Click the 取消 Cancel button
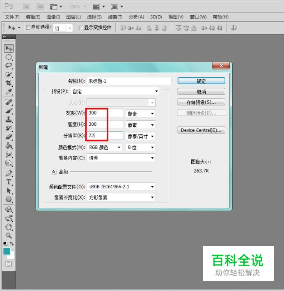This screenshot has height=291, width=284. (x=202, y=92)
